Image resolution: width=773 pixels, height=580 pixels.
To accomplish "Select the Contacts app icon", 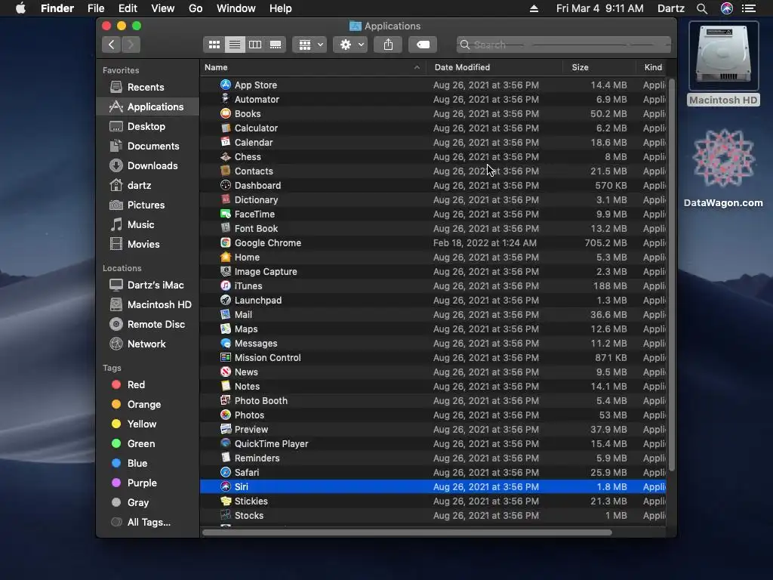I will 225,171.
